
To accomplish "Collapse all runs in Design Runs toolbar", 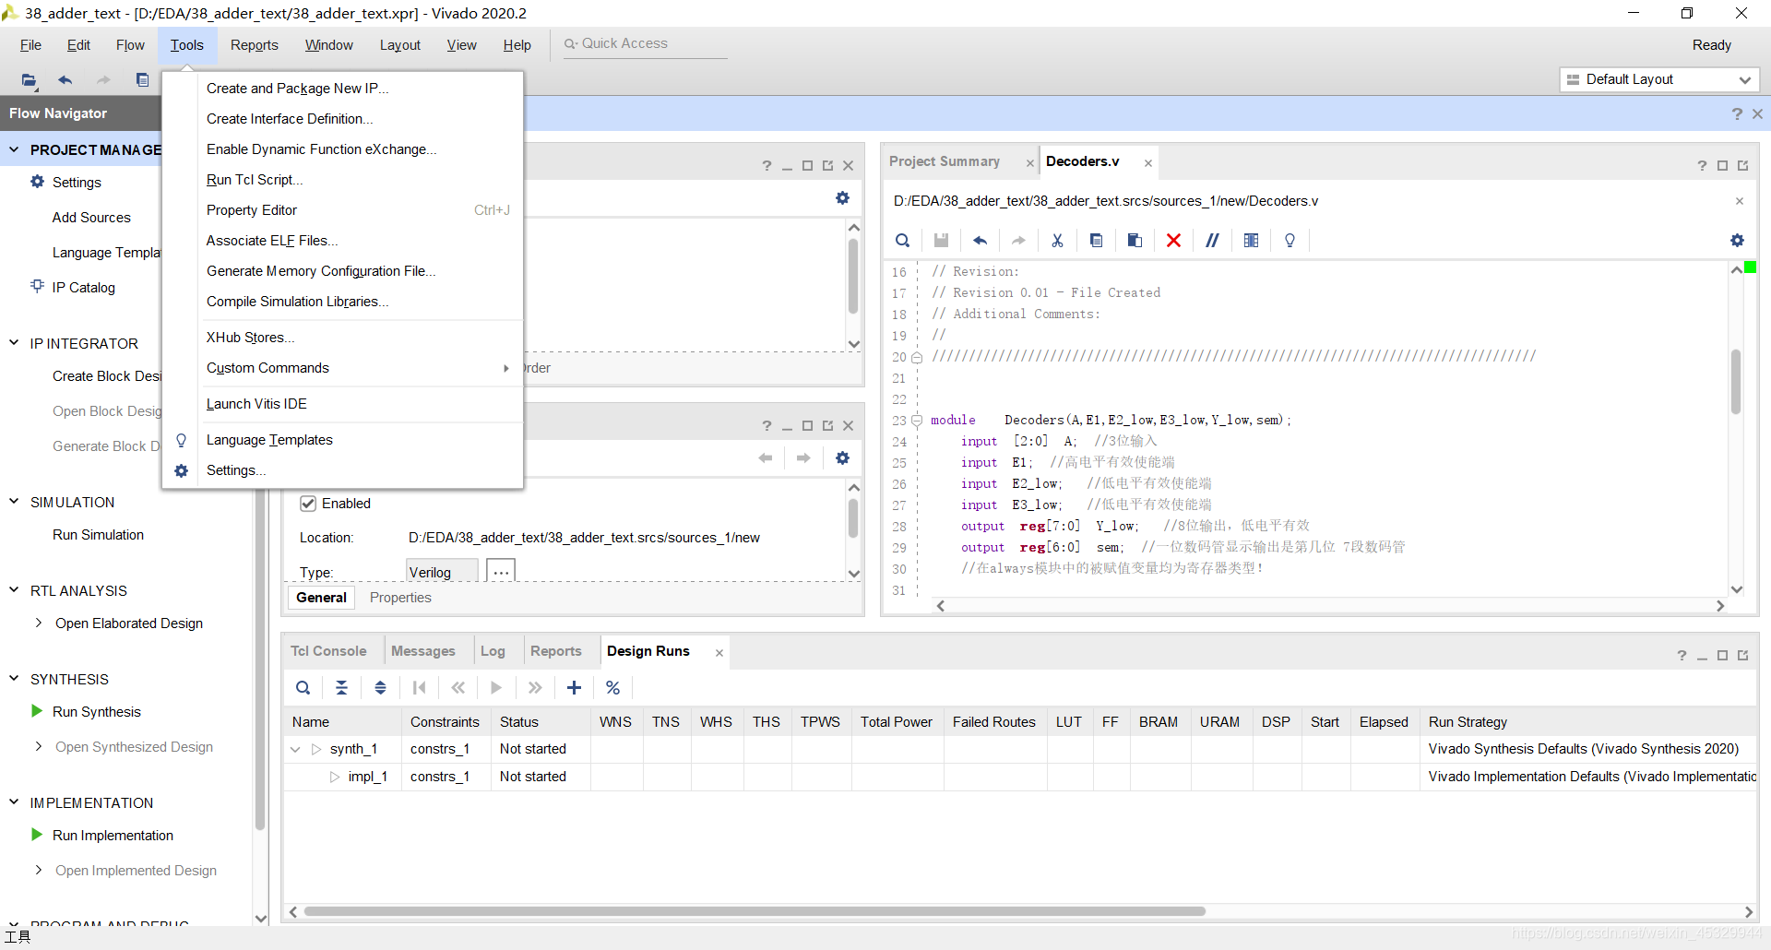I will [x=341, y=688].
